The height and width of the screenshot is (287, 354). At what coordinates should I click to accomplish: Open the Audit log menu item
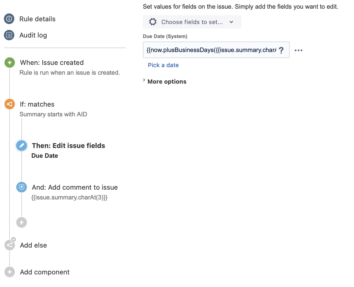click(x=33, y=35)
